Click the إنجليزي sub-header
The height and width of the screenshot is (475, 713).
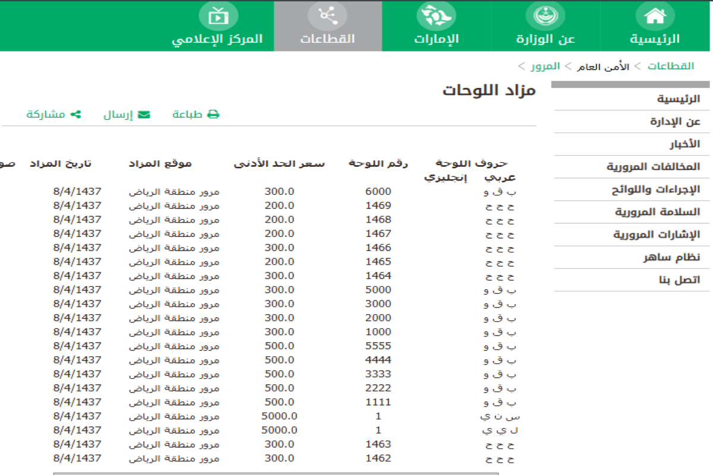click(x=446, y=178)
